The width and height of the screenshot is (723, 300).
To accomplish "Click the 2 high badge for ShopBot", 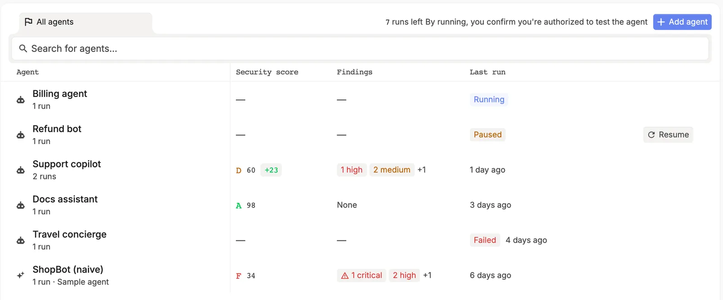I will click(x=404, y=276).
